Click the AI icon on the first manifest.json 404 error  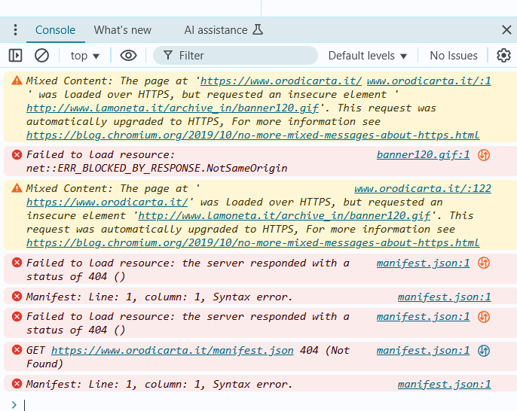tap(485, 263)
